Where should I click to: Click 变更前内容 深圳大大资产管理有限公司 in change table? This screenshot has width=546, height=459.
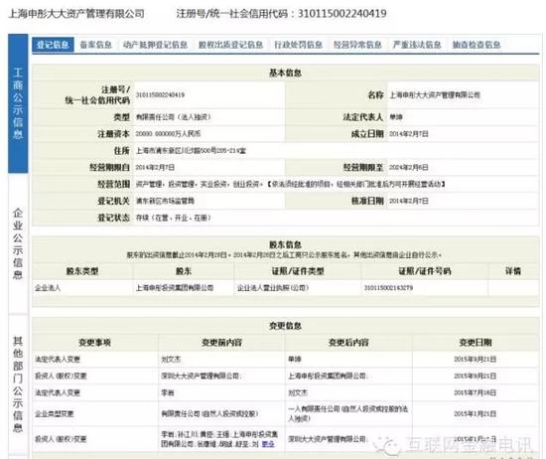[x=201, y=376]
